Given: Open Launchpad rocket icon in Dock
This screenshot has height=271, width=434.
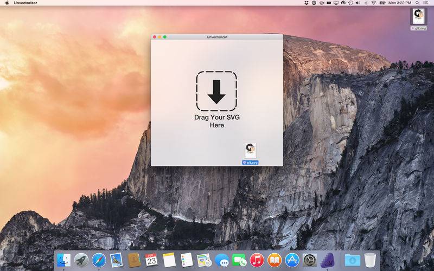Looking at the screenshot, I should tap(81, 260).
